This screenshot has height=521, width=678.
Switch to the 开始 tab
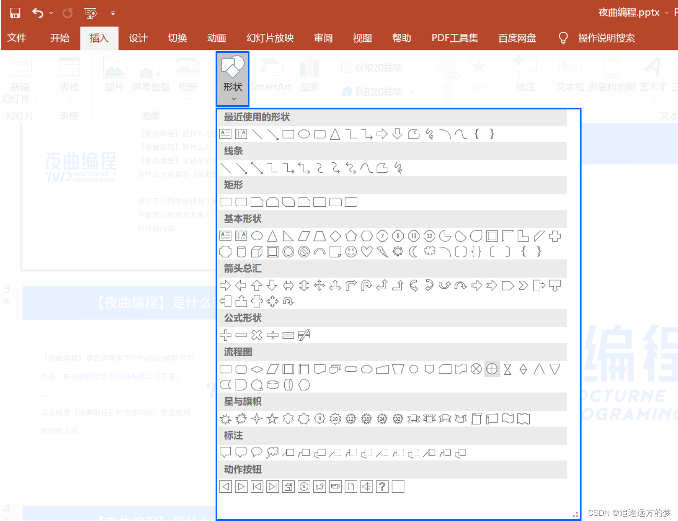click(x=60, y=38)
